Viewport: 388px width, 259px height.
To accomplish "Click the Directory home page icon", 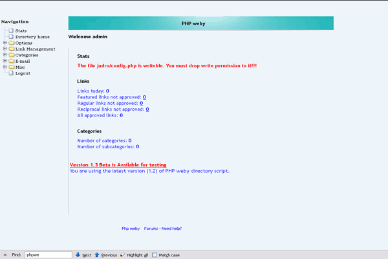I will click(11, 37).
